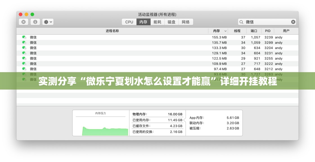This screenshot has width=315, height=162.
Task: Click the 被压缩 value 2.63 GB
Action: tap(233, 128)
